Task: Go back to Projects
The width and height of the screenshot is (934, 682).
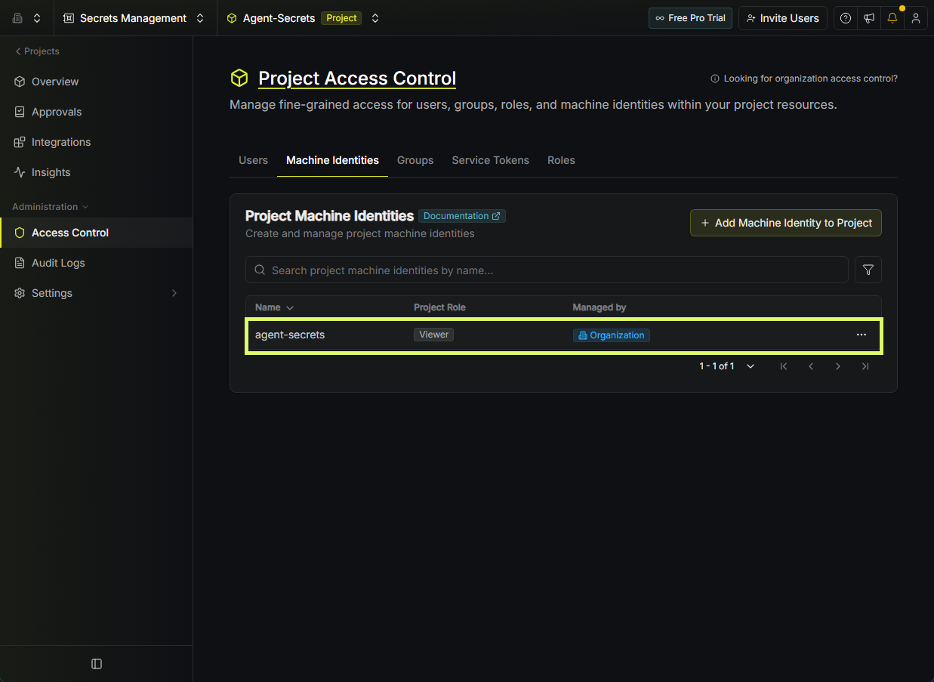Action: coord(37,51)
